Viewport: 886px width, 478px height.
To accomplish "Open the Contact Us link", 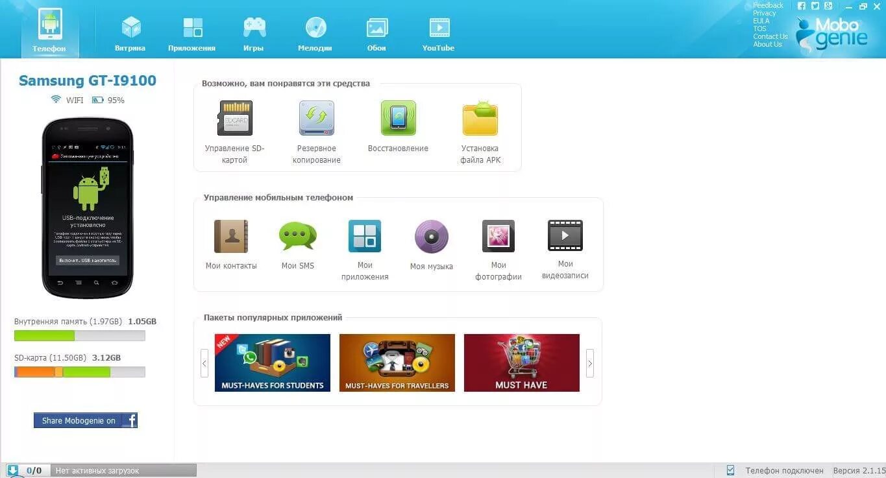I will [x=770, y=36].
